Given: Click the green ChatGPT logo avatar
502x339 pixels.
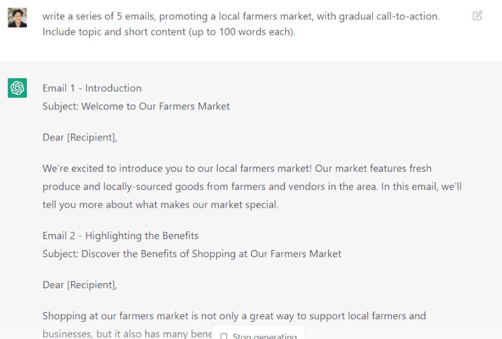Looking at the screenshot, I should [x=17, y=88].
